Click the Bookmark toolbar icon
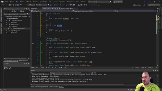This screenshot has width=162, height=91. [89, 5]
